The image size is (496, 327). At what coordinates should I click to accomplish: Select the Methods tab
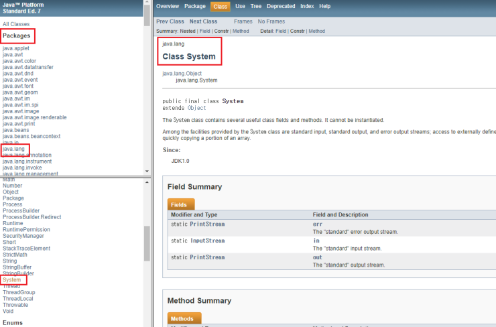(x=184, y=318)
